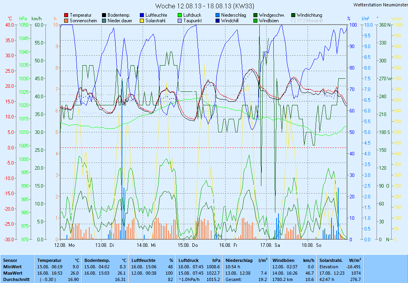Click the Wetterstation Neumünster label
408x283 pixels.
coord(381,5)
